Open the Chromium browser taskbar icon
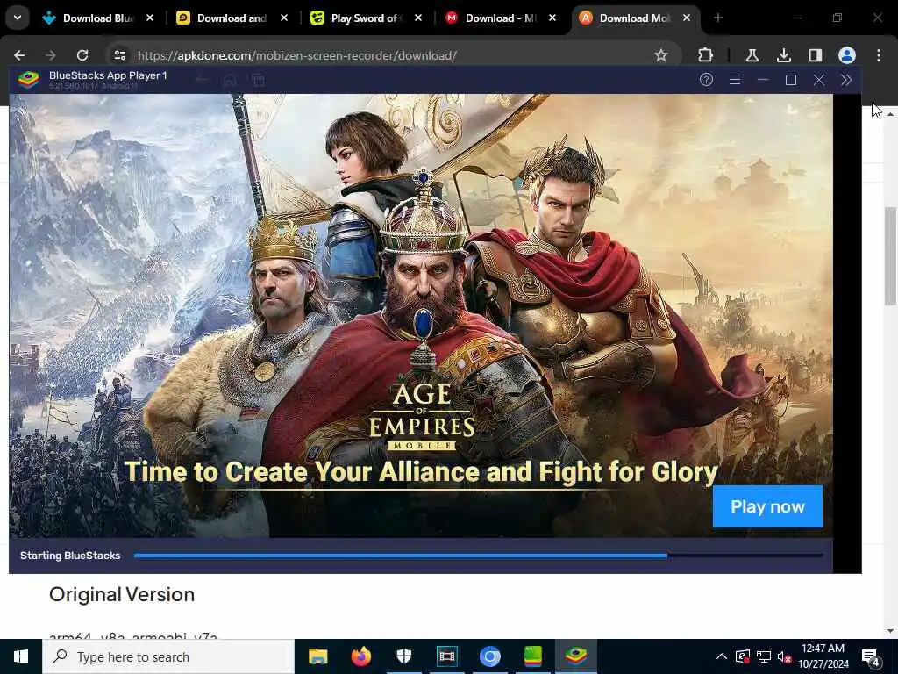This screenshot has height=674, width=898. 489,656
